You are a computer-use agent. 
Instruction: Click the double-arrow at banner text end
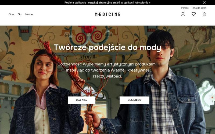click(x=150, y=3)
